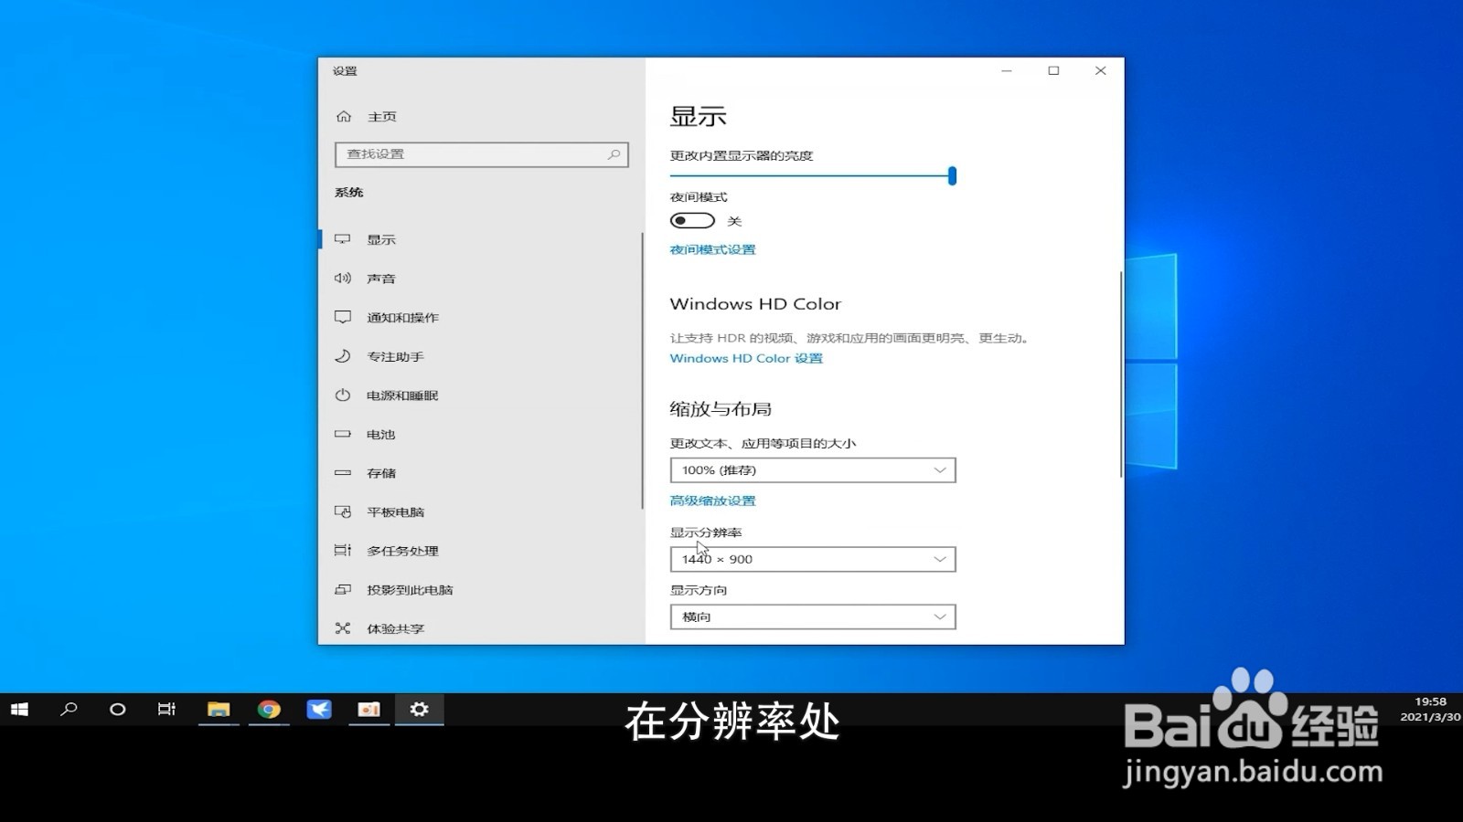Click the brightness slider handle
The height and width of the screenshot is (822, 1463).
(x=952, y=175)
